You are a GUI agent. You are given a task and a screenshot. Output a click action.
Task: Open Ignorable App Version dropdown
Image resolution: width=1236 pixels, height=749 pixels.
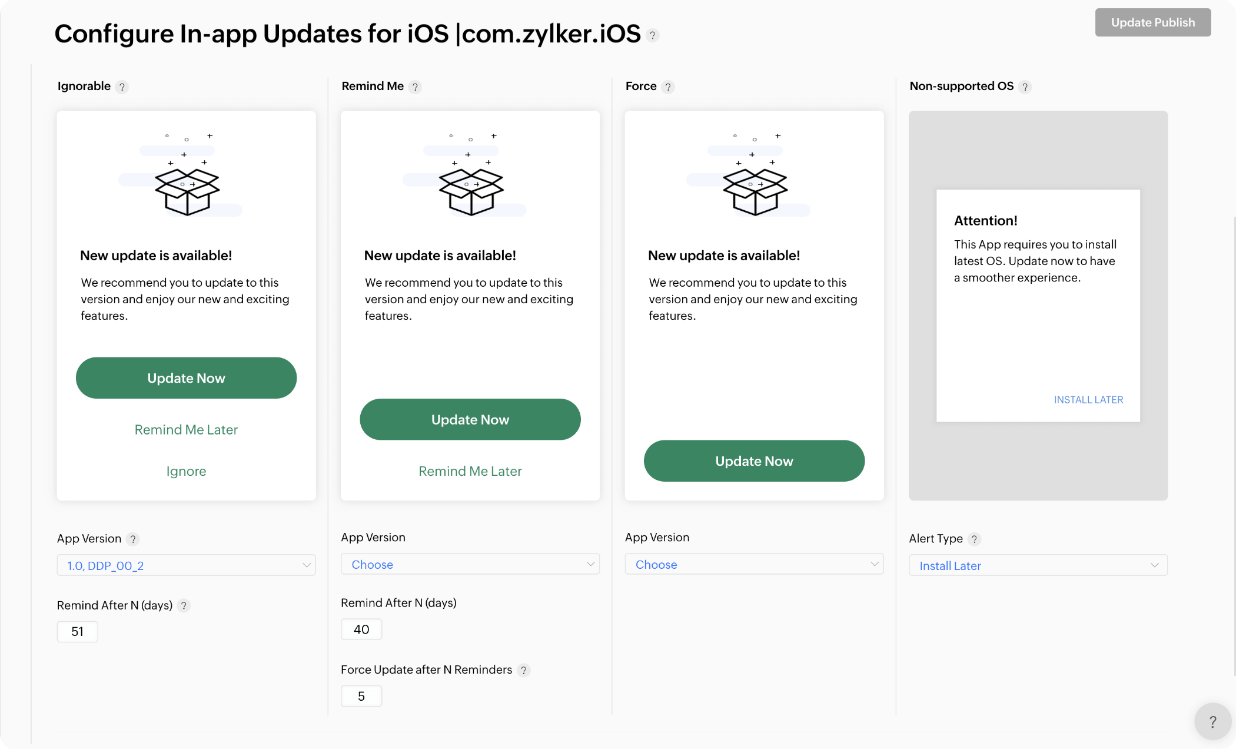[186, 565]
